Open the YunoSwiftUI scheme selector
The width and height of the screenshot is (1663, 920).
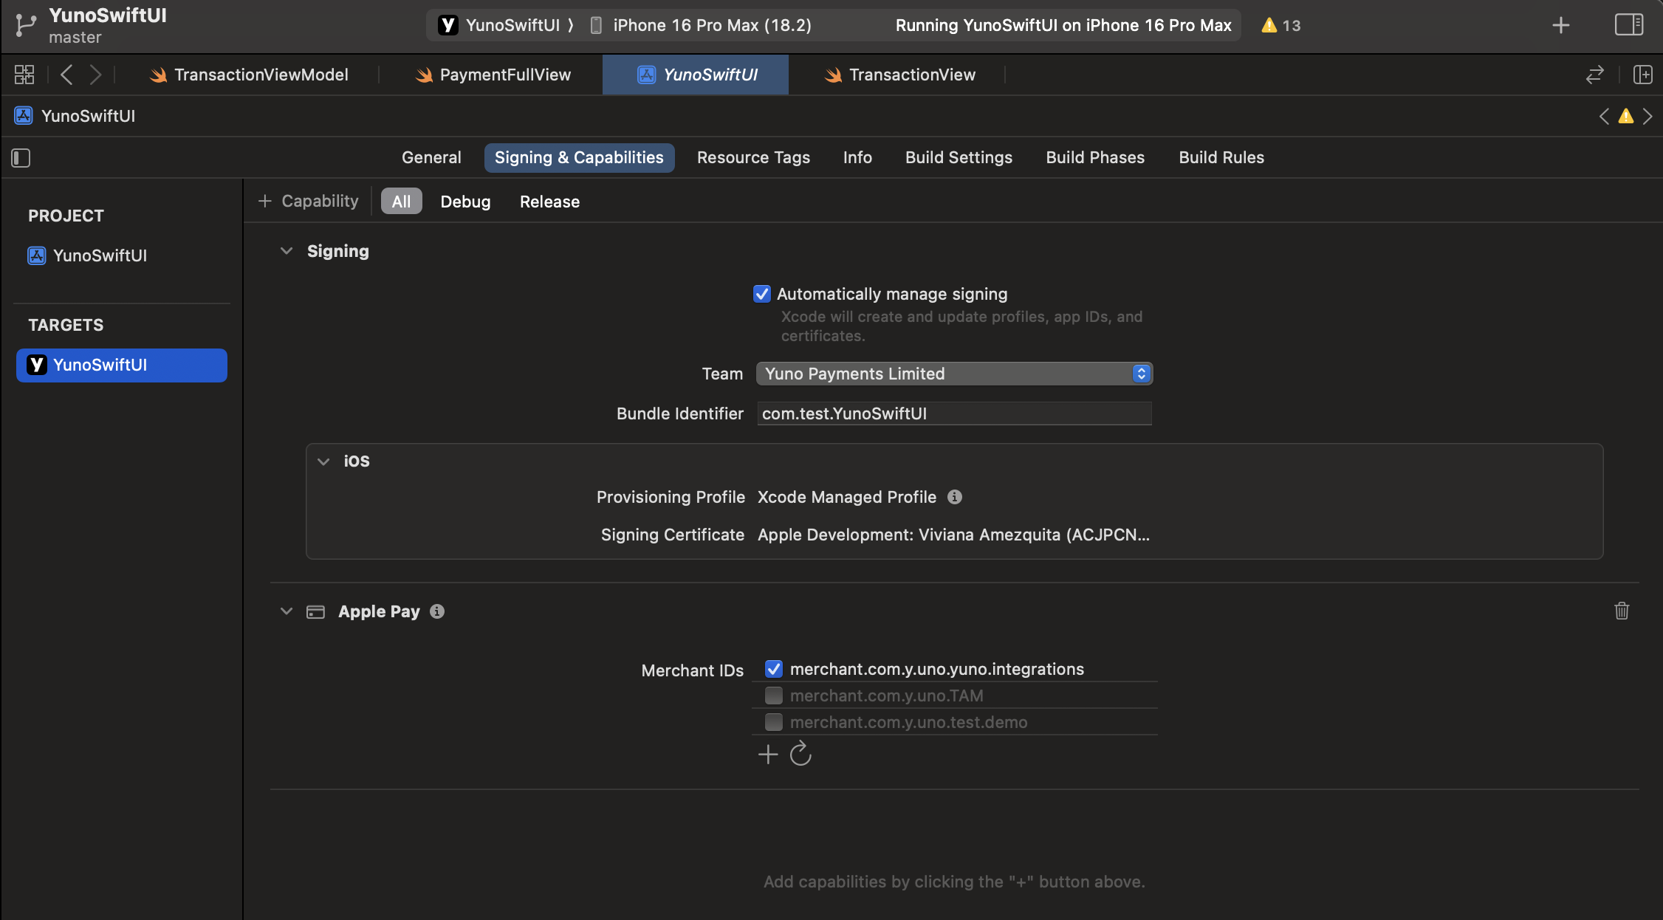point(512,25)
